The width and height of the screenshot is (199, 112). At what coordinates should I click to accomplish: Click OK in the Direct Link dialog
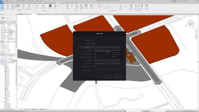[x=107, y=77]
